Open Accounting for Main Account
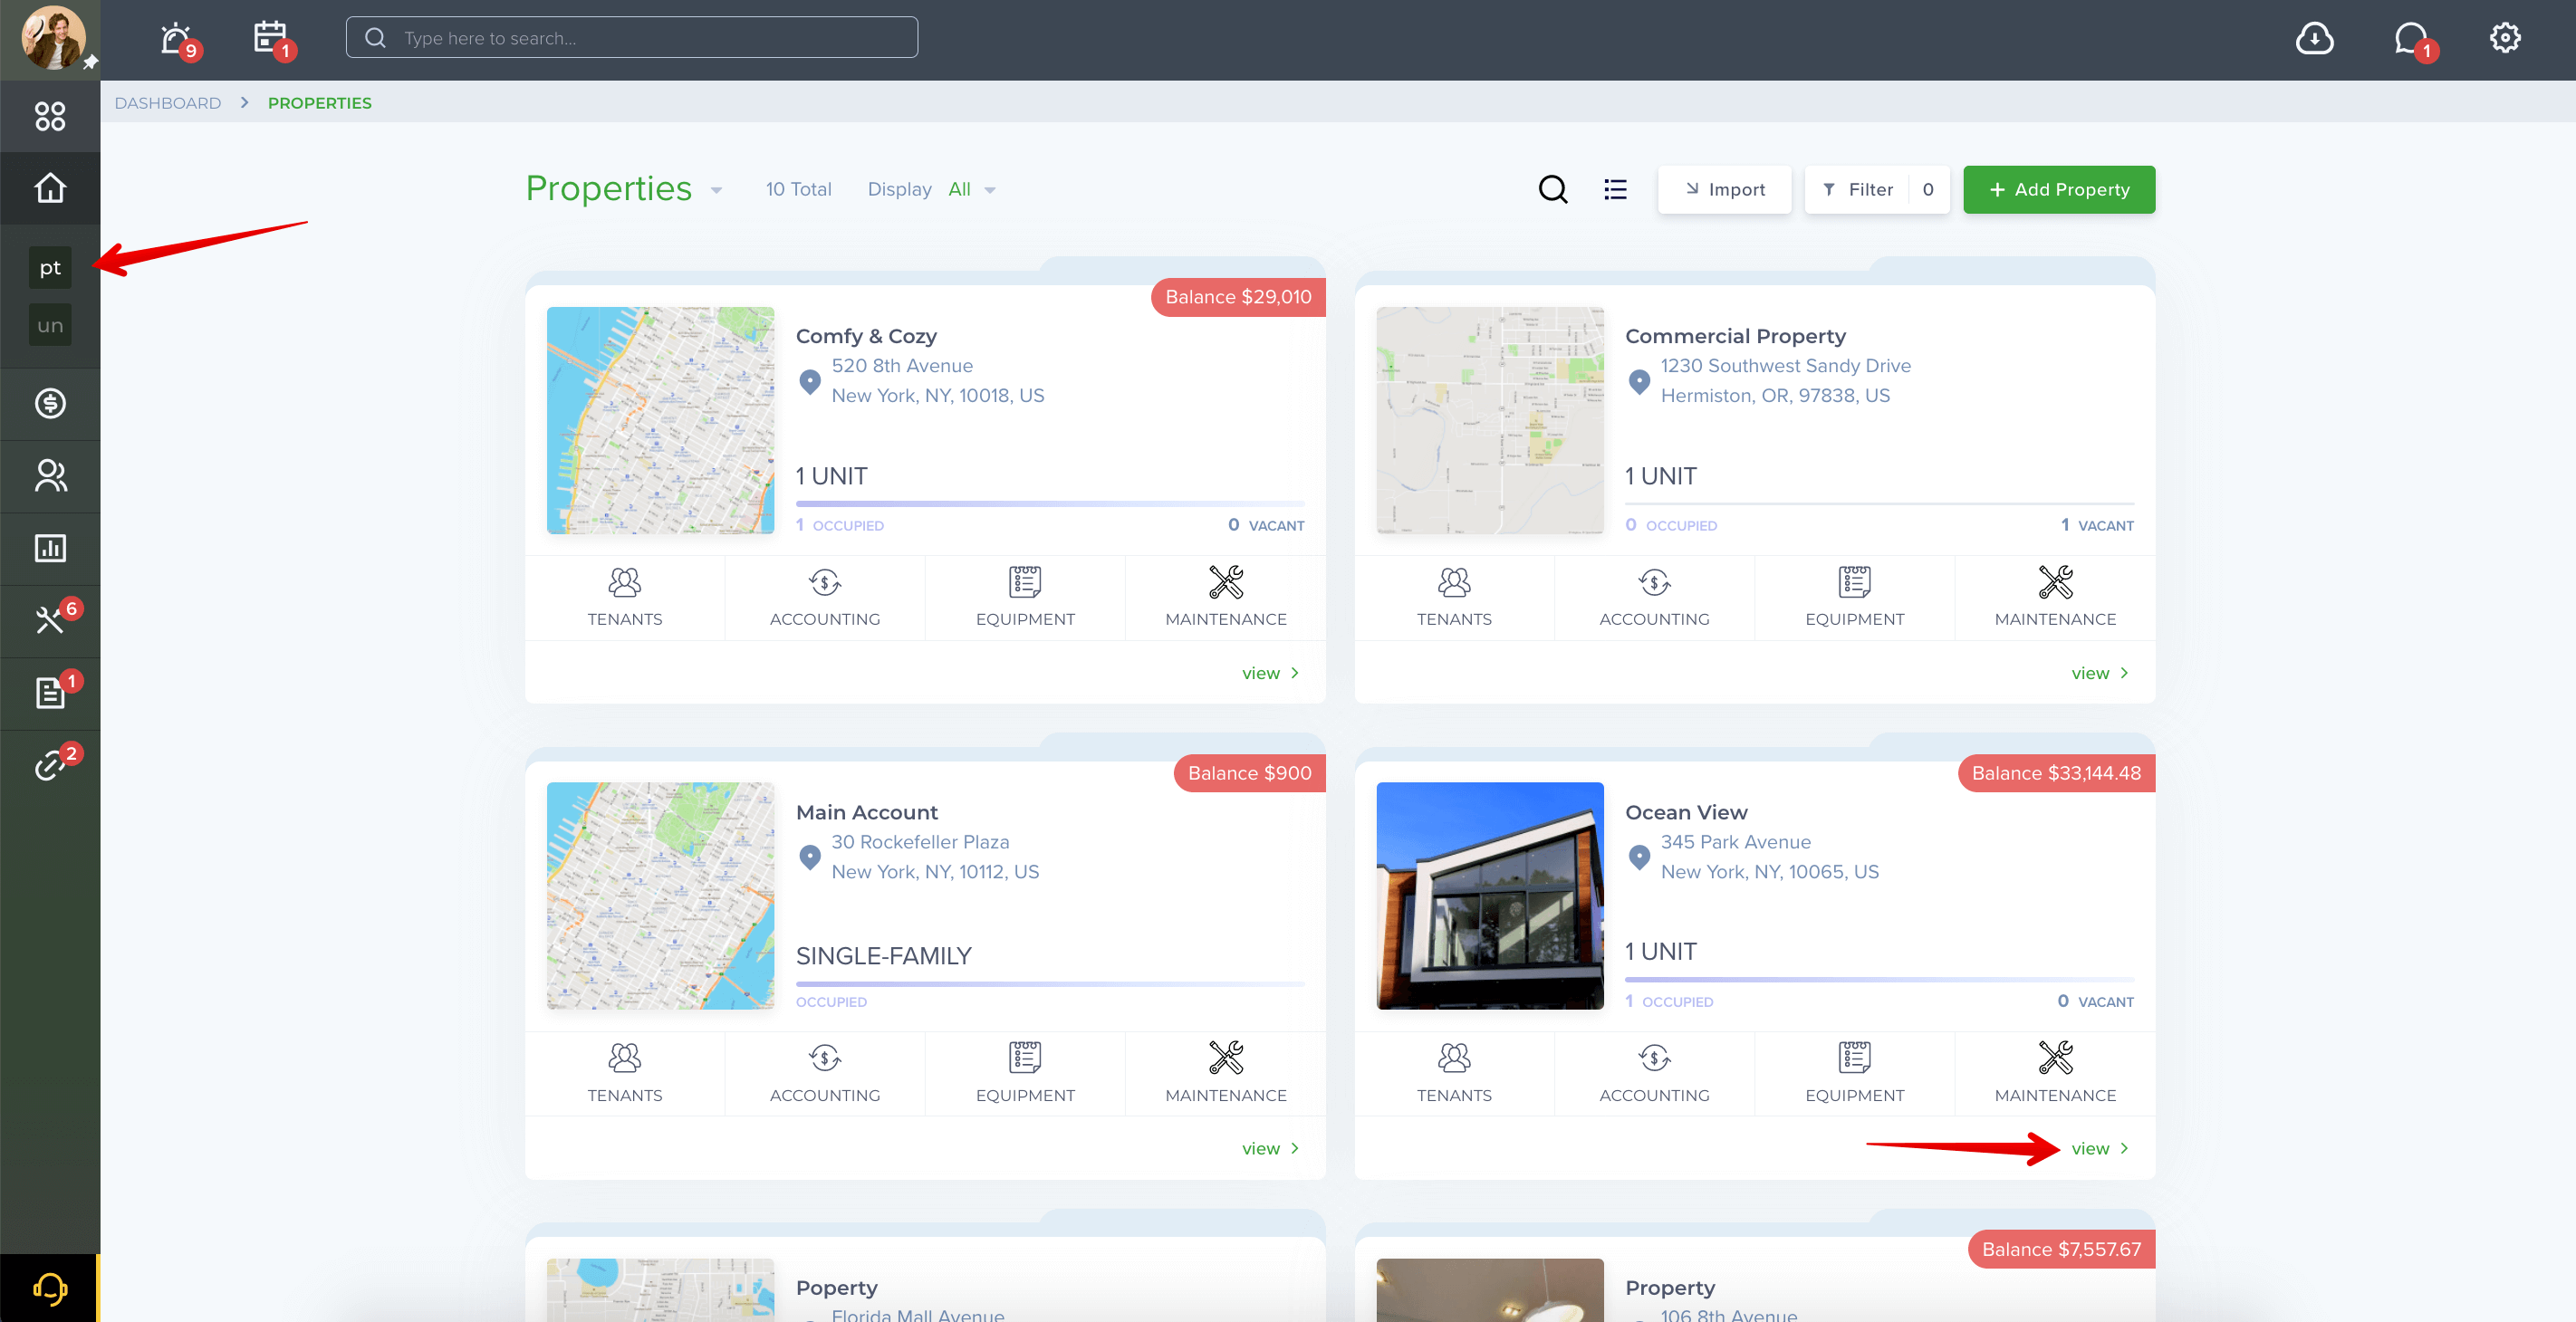The width and height of the screenshot is (2576, 1322). click(825, 1073)
